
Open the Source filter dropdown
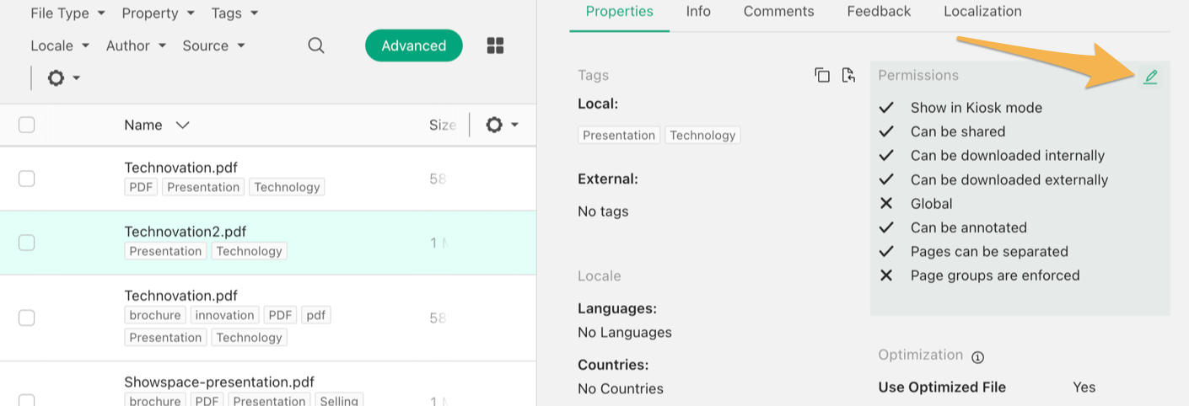point(214,45)
